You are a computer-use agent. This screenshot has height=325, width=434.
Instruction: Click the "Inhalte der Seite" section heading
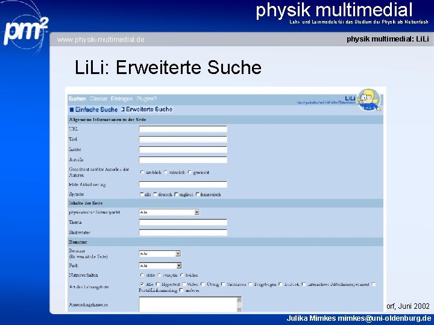point(86,203)
